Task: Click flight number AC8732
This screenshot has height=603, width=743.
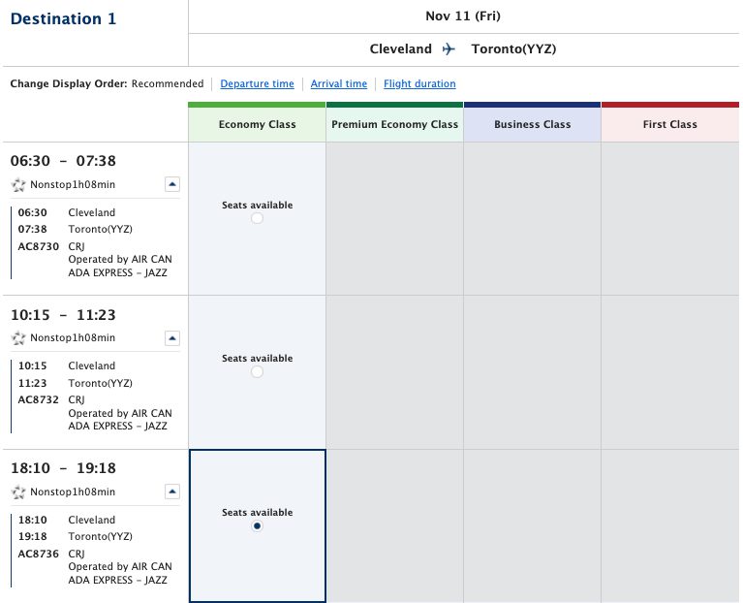Action: tap(36, 398)
